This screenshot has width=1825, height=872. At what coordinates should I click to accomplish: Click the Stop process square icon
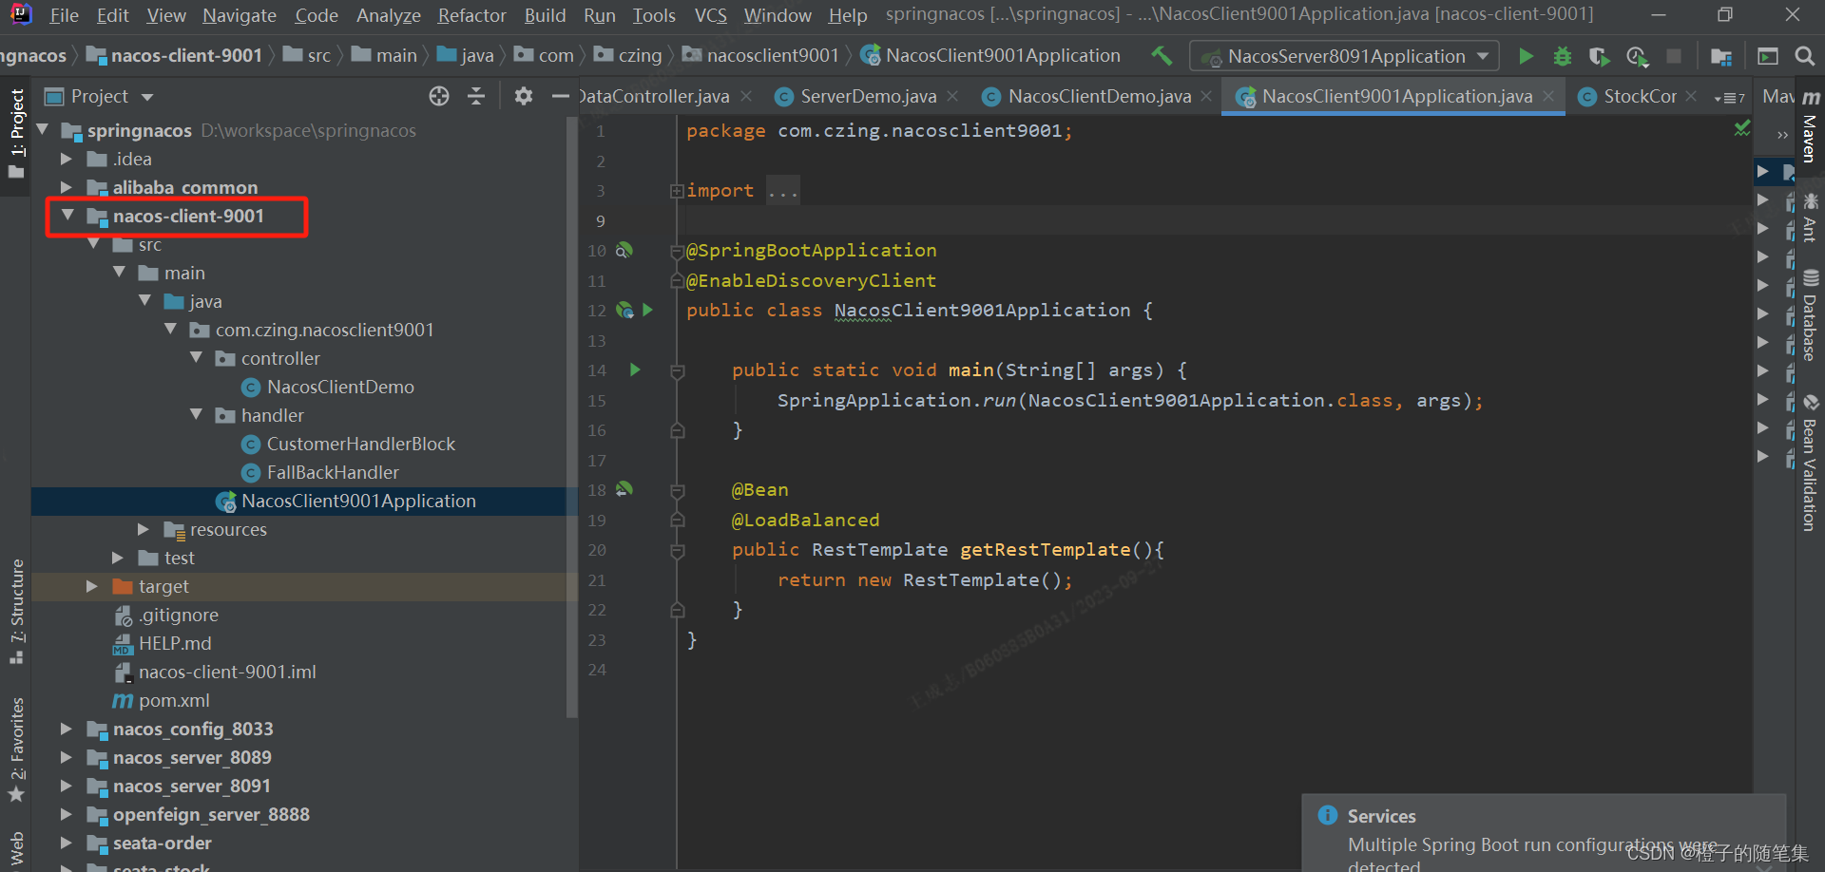(x=1674, y=56)
